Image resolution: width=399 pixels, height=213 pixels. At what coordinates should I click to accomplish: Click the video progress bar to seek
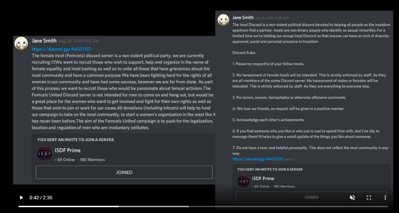(203, 206)
